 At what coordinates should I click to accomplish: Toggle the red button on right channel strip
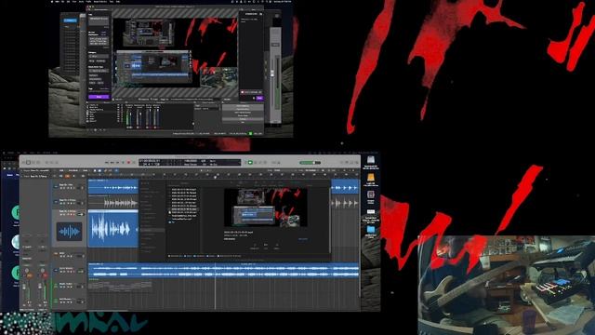46,275
